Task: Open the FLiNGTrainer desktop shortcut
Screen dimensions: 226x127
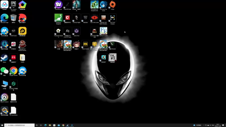Action: tap(13, 32)
